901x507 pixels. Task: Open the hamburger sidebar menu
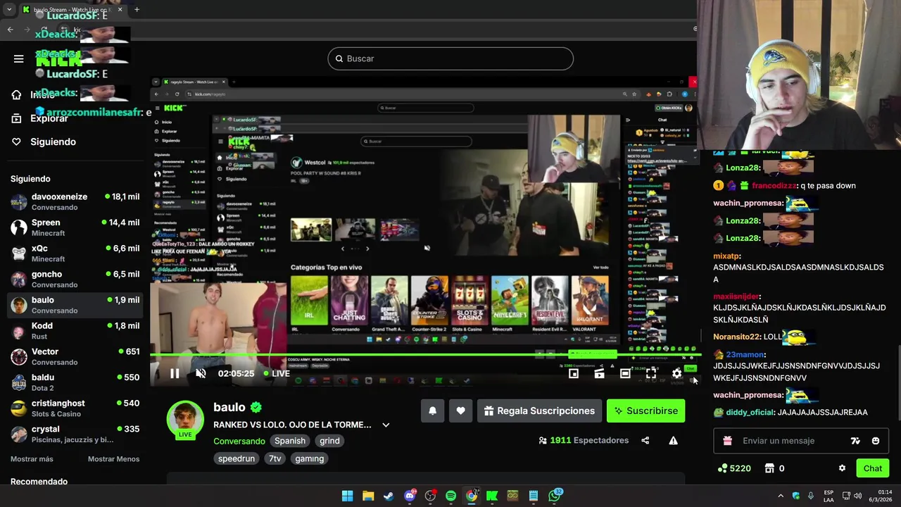pos(18,58)
